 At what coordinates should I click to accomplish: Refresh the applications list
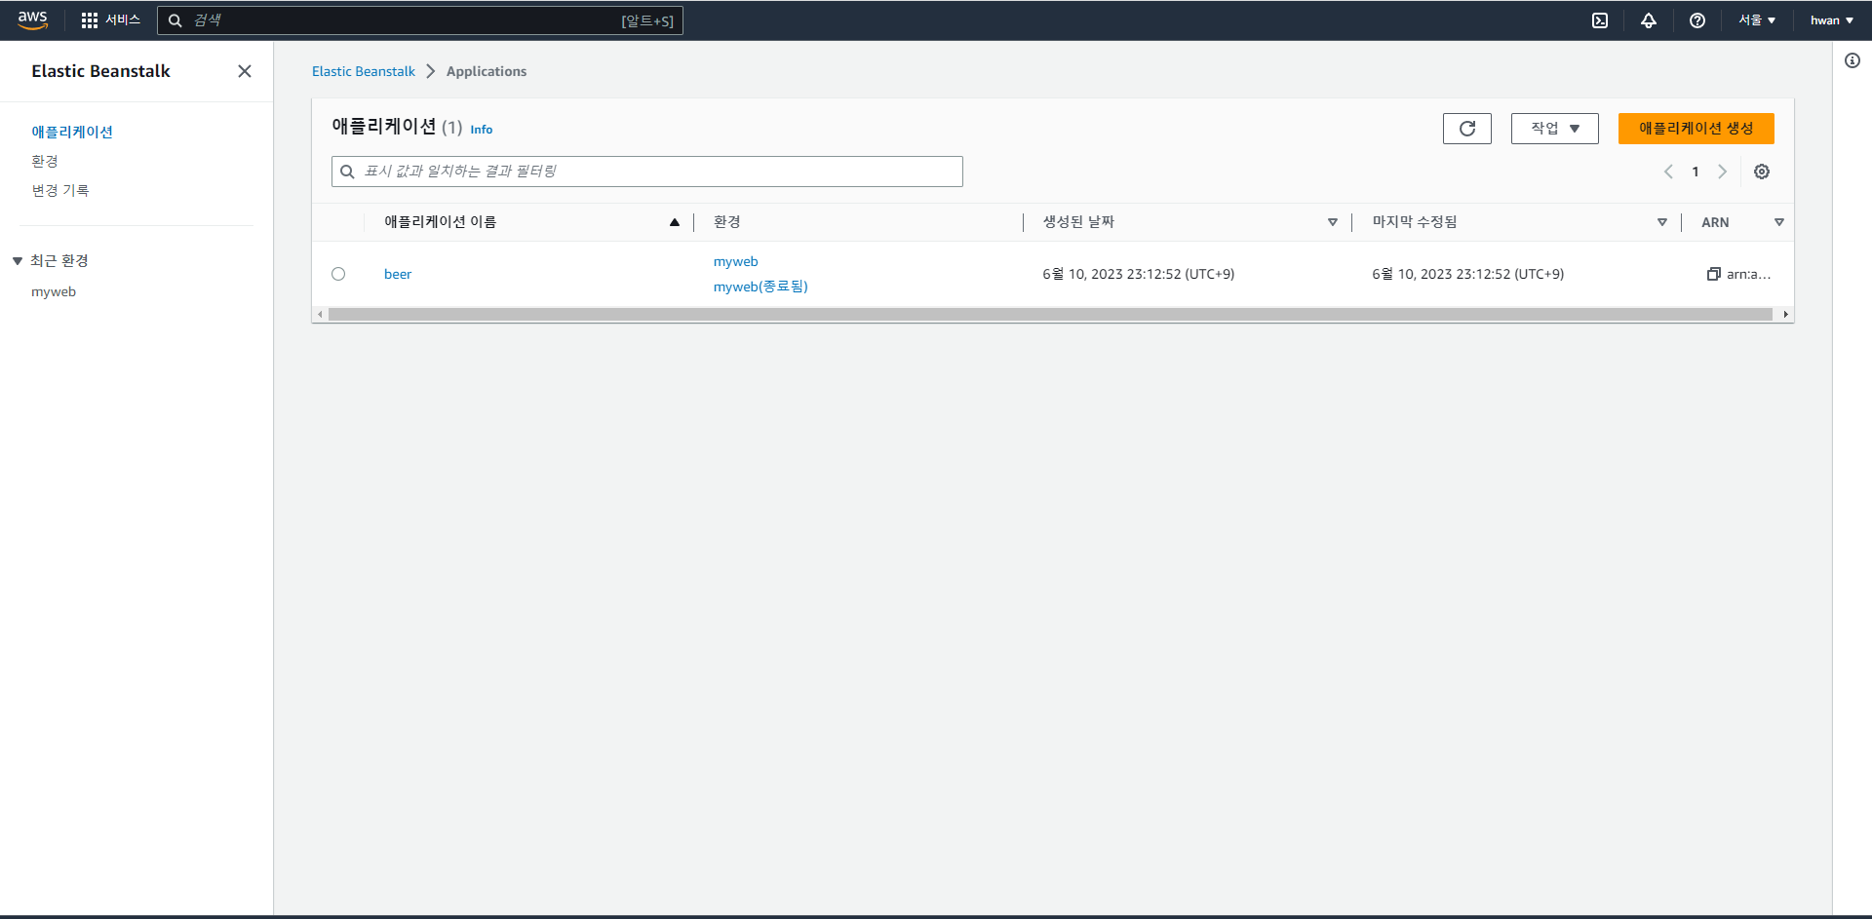[1467, 129]
